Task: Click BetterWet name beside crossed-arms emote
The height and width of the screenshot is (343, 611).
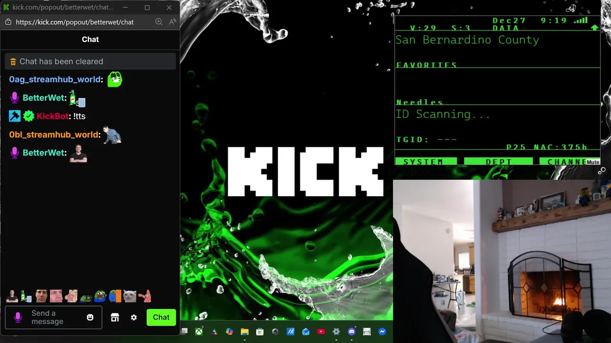Action: tap(43, 153)
